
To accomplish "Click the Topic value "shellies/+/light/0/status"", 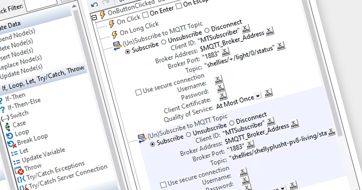I will [x=240, y=56].
